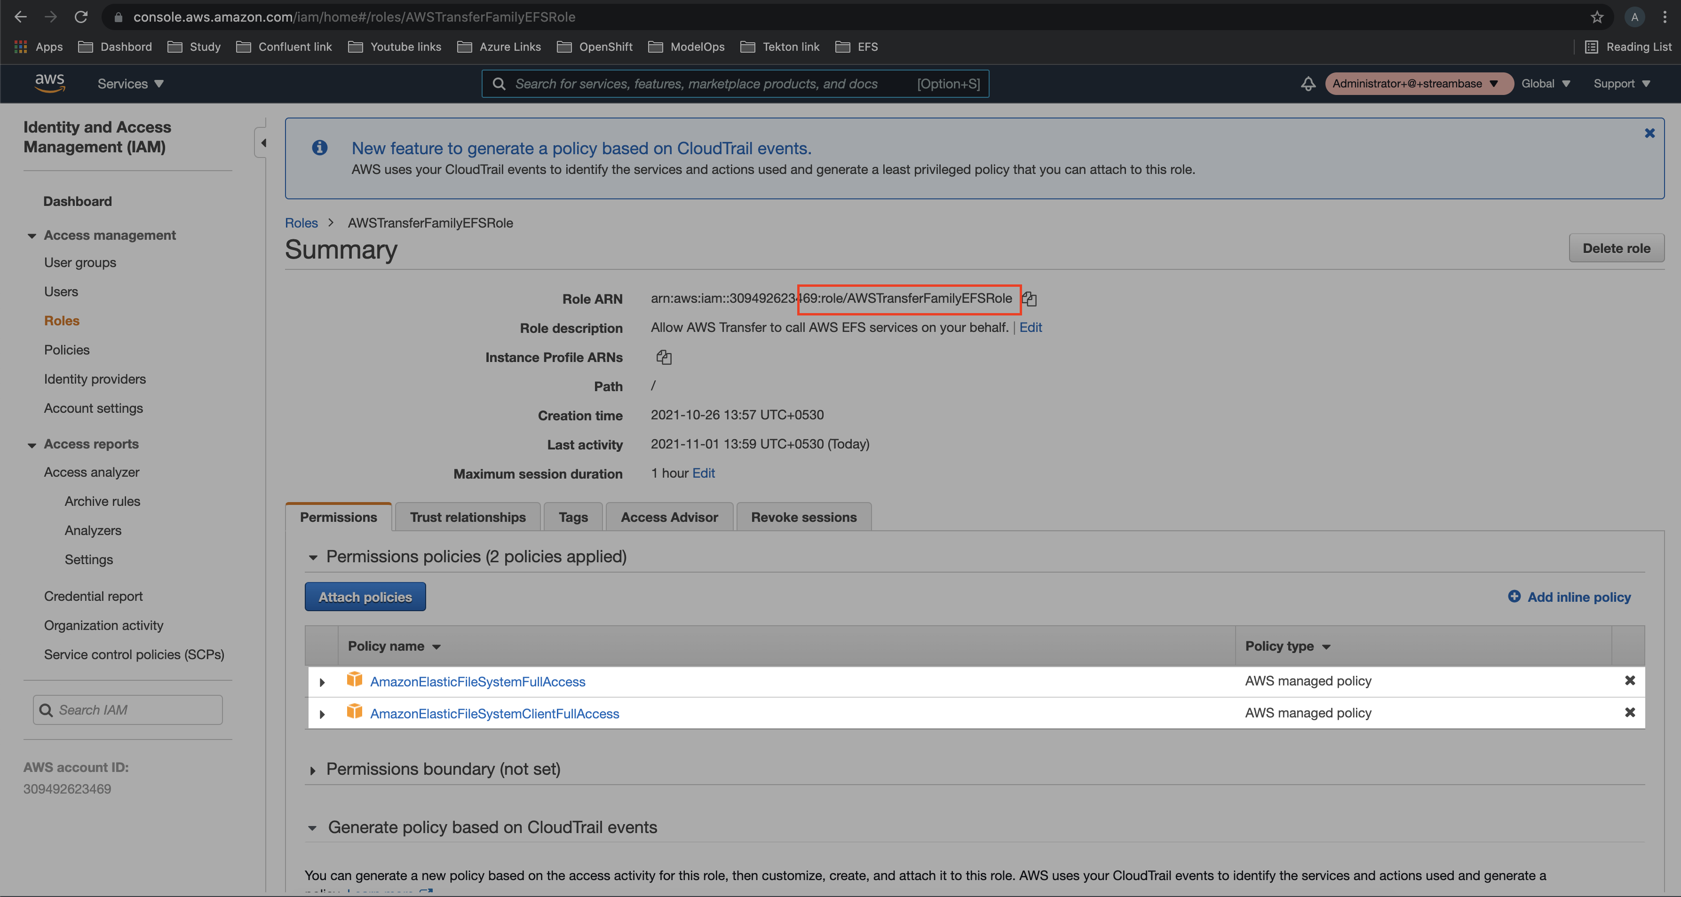Dismiss the CloudTrail info banner
Image resolution: width=1681 pixels, height=897 pixels.
click(x=1649, y=133)
